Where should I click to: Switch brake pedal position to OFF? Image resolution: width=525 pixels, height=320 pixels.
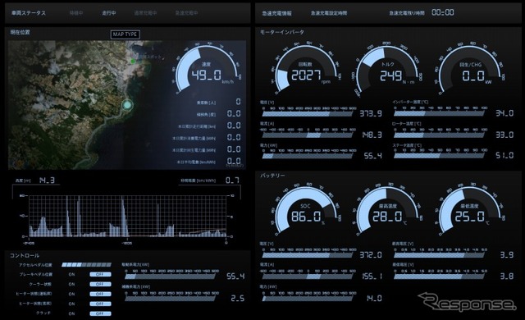pyautogui.click(x=100, y=274)
